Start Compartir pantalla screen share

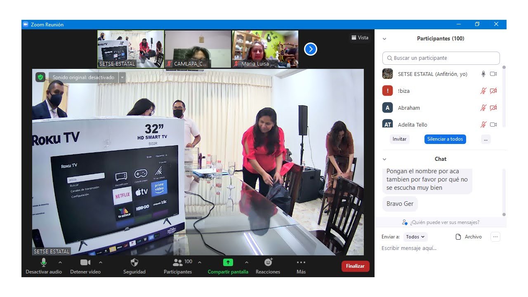[x=228, y=266]
